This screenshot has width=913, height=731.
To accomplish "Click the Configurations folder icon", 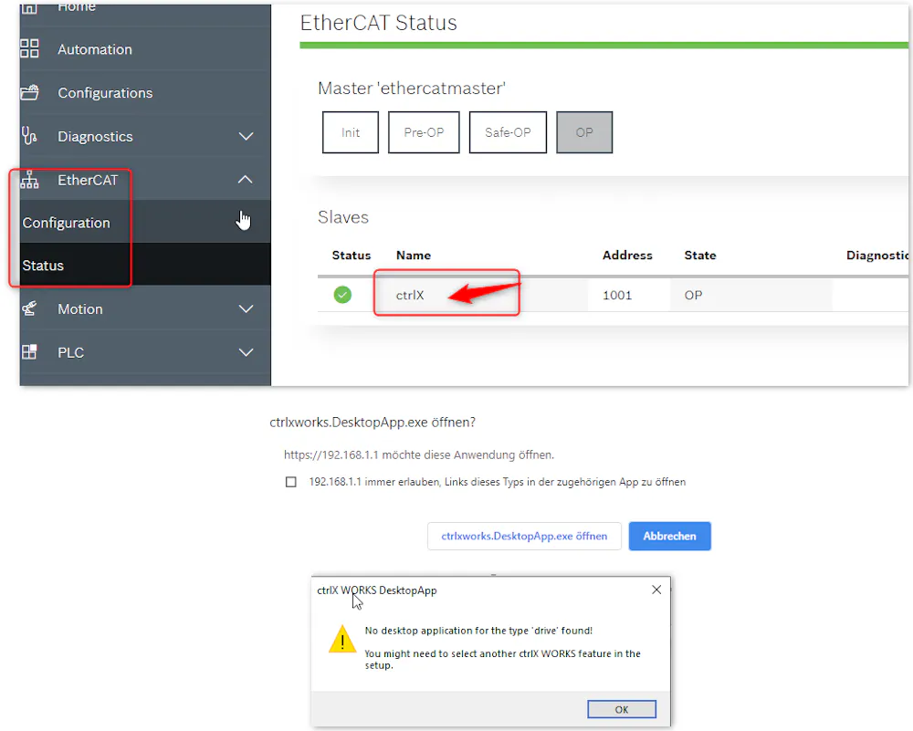I will [x=29, y=92].
